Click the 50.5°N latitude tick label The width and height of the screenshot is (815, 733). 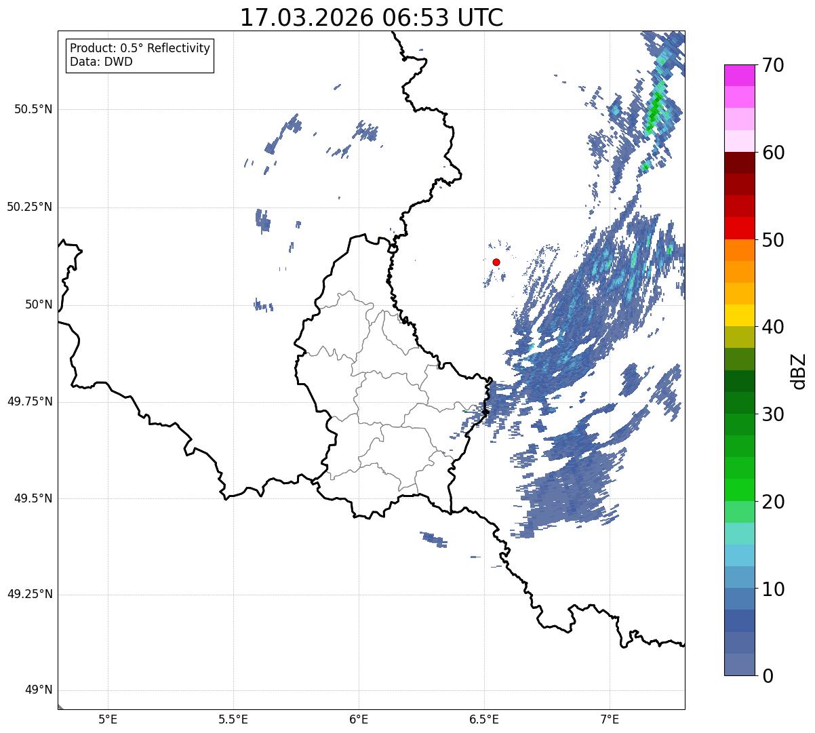pyautogui.click(x=33, y=109)
